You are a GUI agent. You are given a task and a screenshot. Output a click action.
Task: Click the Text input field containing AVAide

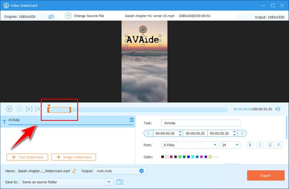pos(200,123)
